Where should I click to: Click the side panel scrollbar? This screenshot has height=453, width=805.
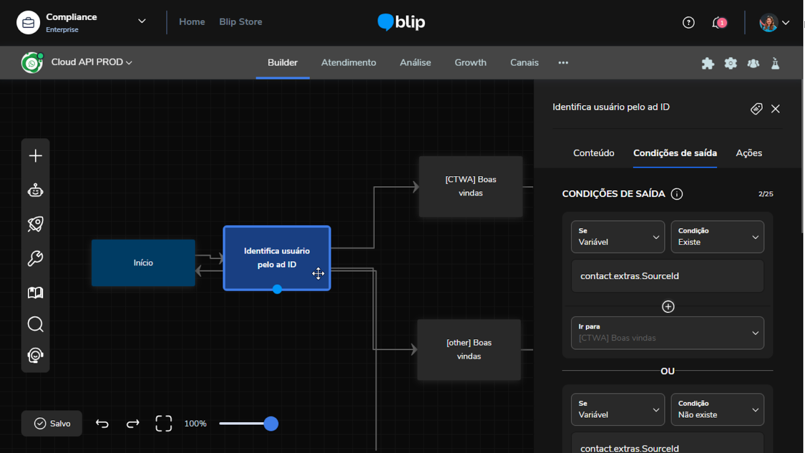(x=802, y=156)
